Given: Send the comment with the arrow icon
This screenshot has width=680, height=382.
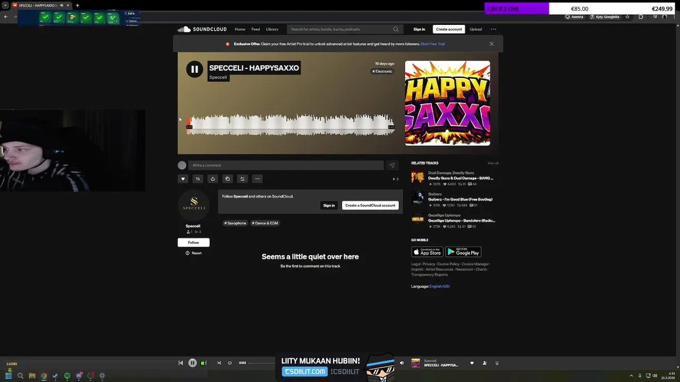Looking at the screenshot, I should point(392,165).
